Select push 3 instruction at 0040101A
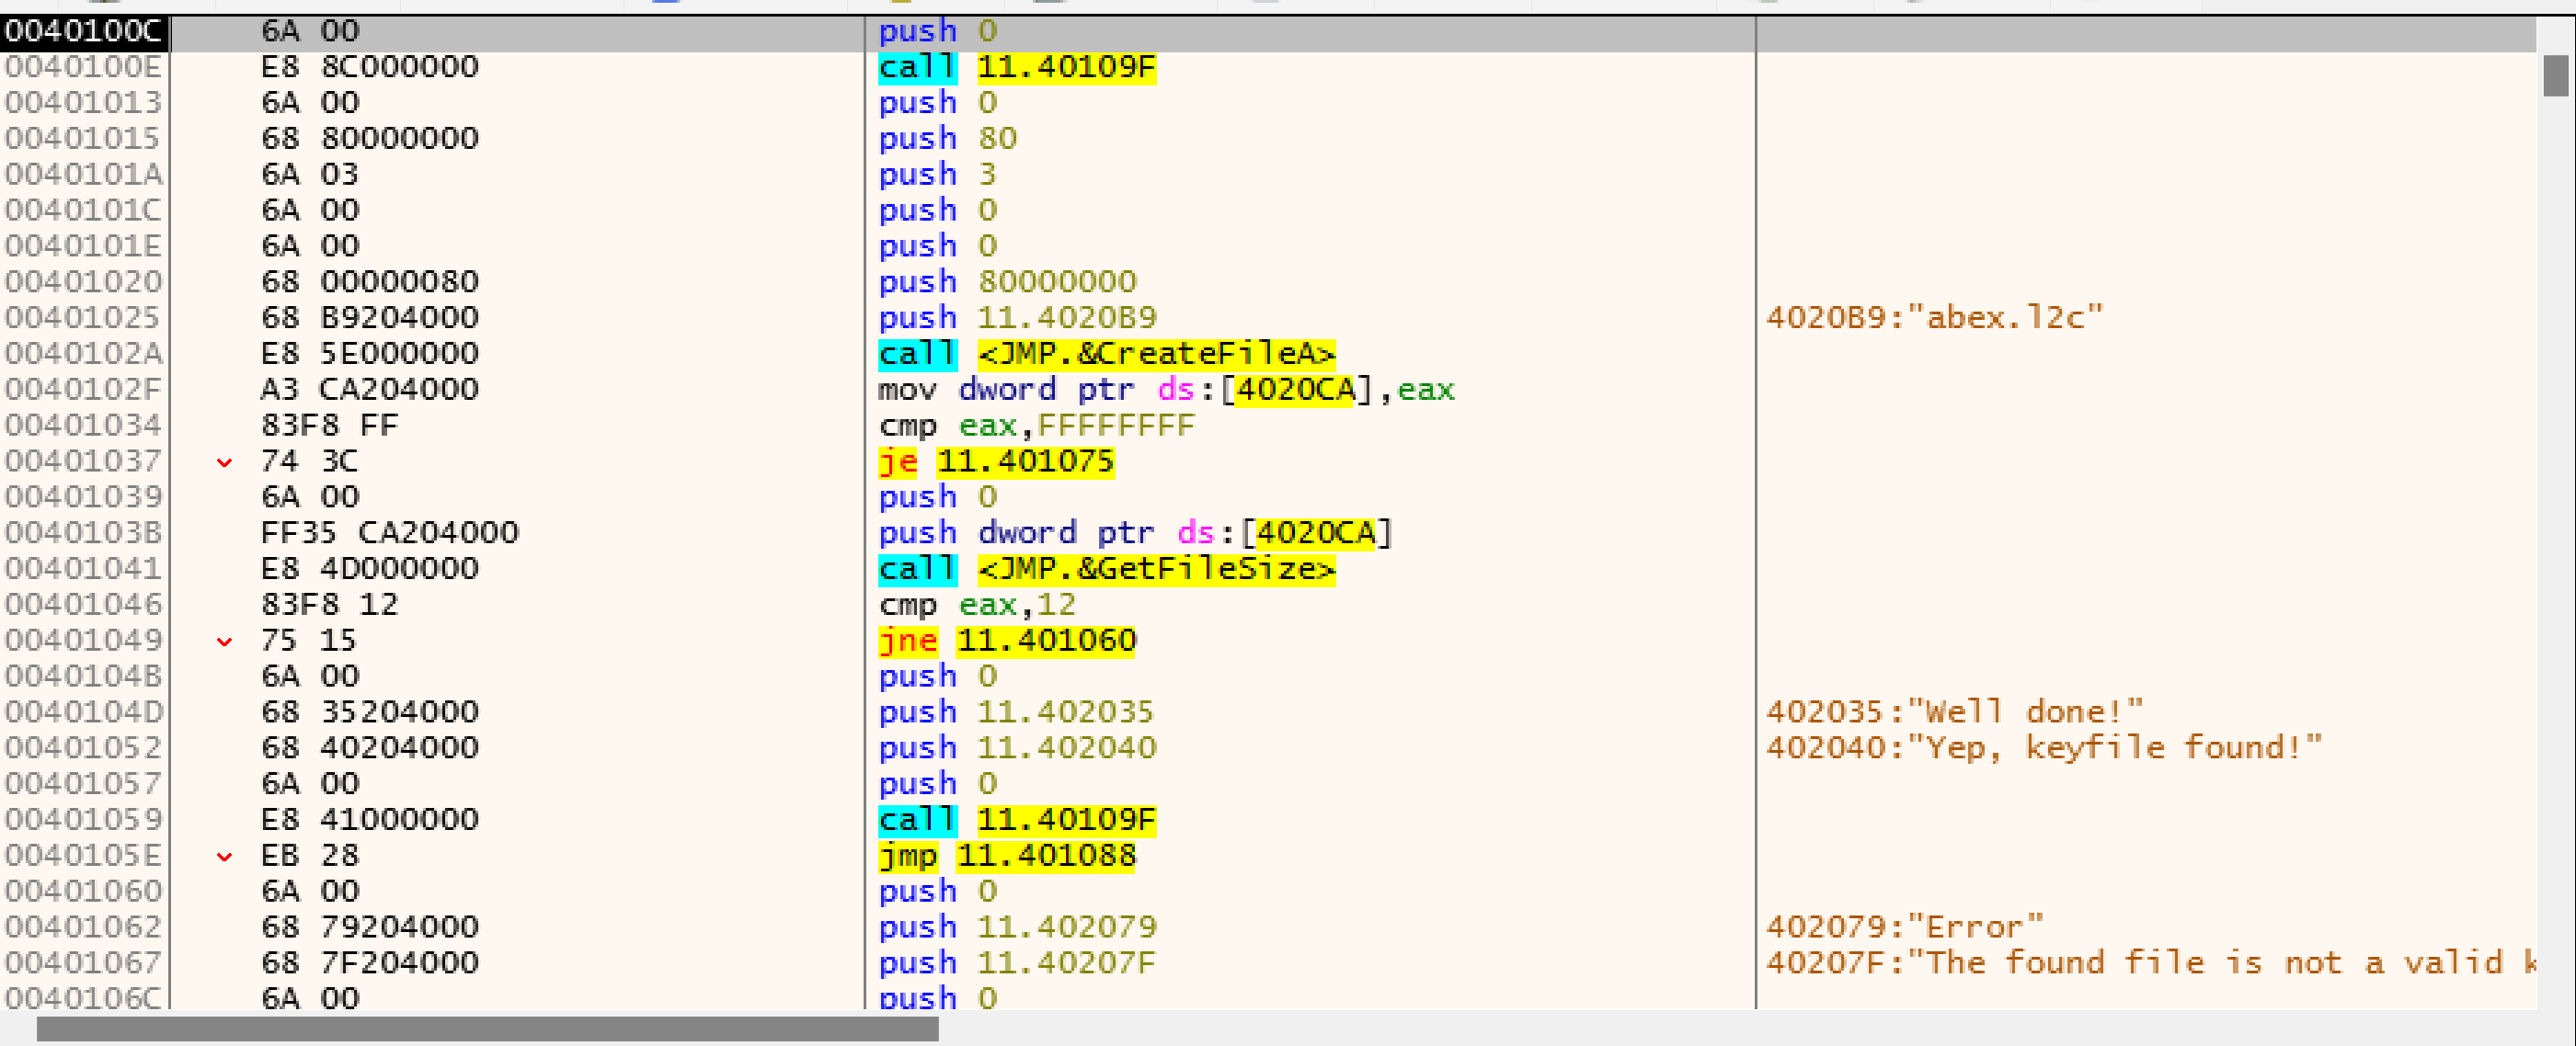Screen dimensions: 2576x1046 (937, 174)
